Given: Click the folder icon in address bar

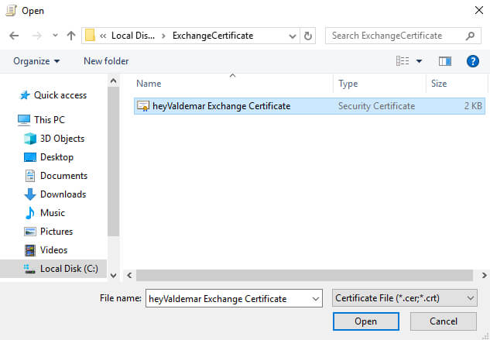Looking at the screenshot, I should pos(90,36).
